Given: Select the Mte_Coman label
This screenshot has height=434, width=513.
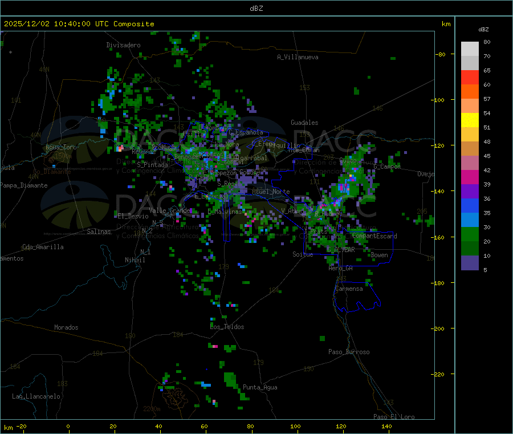Looking at the screenshot, I should click(x=304, y=150).
